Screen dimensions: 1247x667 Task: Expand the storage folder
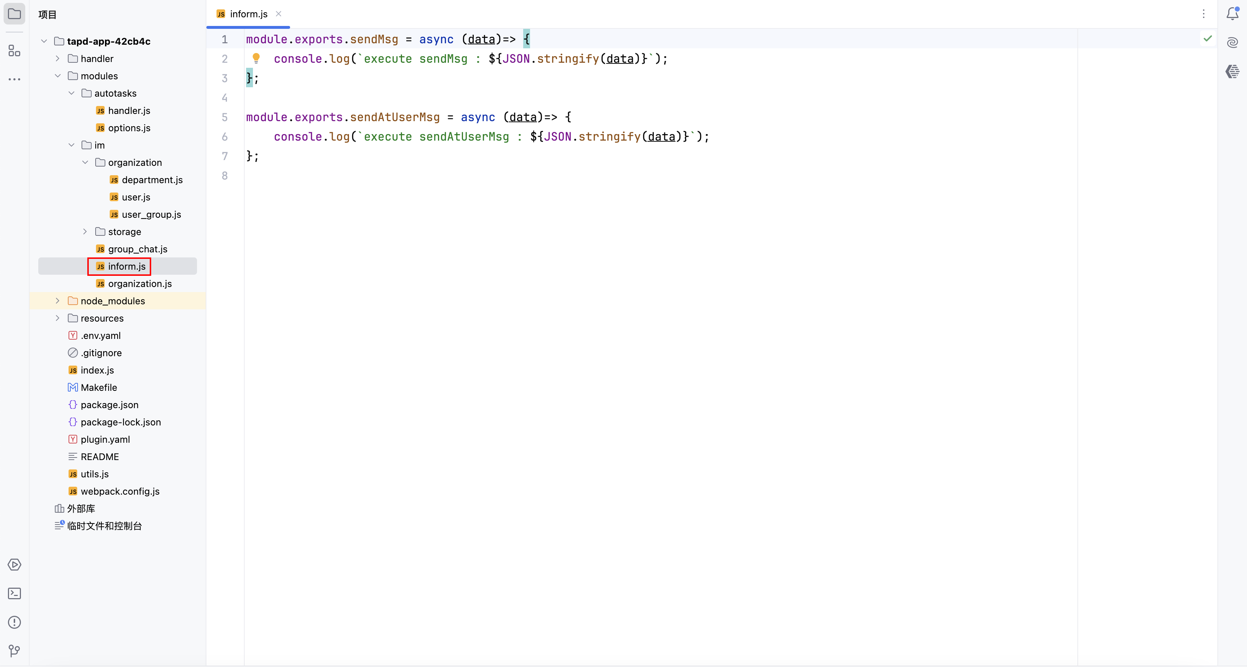click(85, 232)
